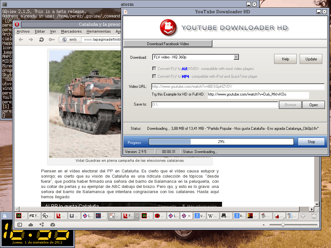Open a new tab with the plus icon

(303, 216)
